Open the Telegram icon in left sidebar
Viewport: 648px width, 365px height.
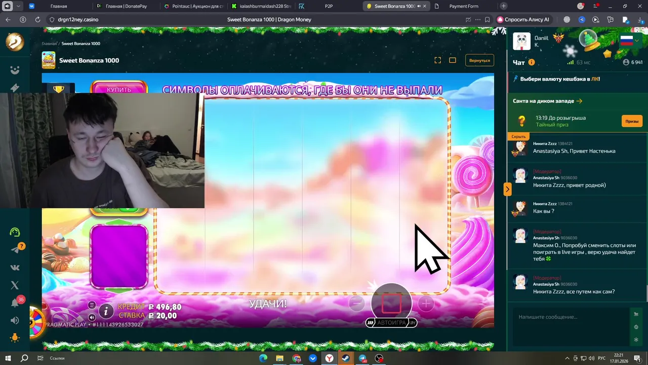[15, 249]
